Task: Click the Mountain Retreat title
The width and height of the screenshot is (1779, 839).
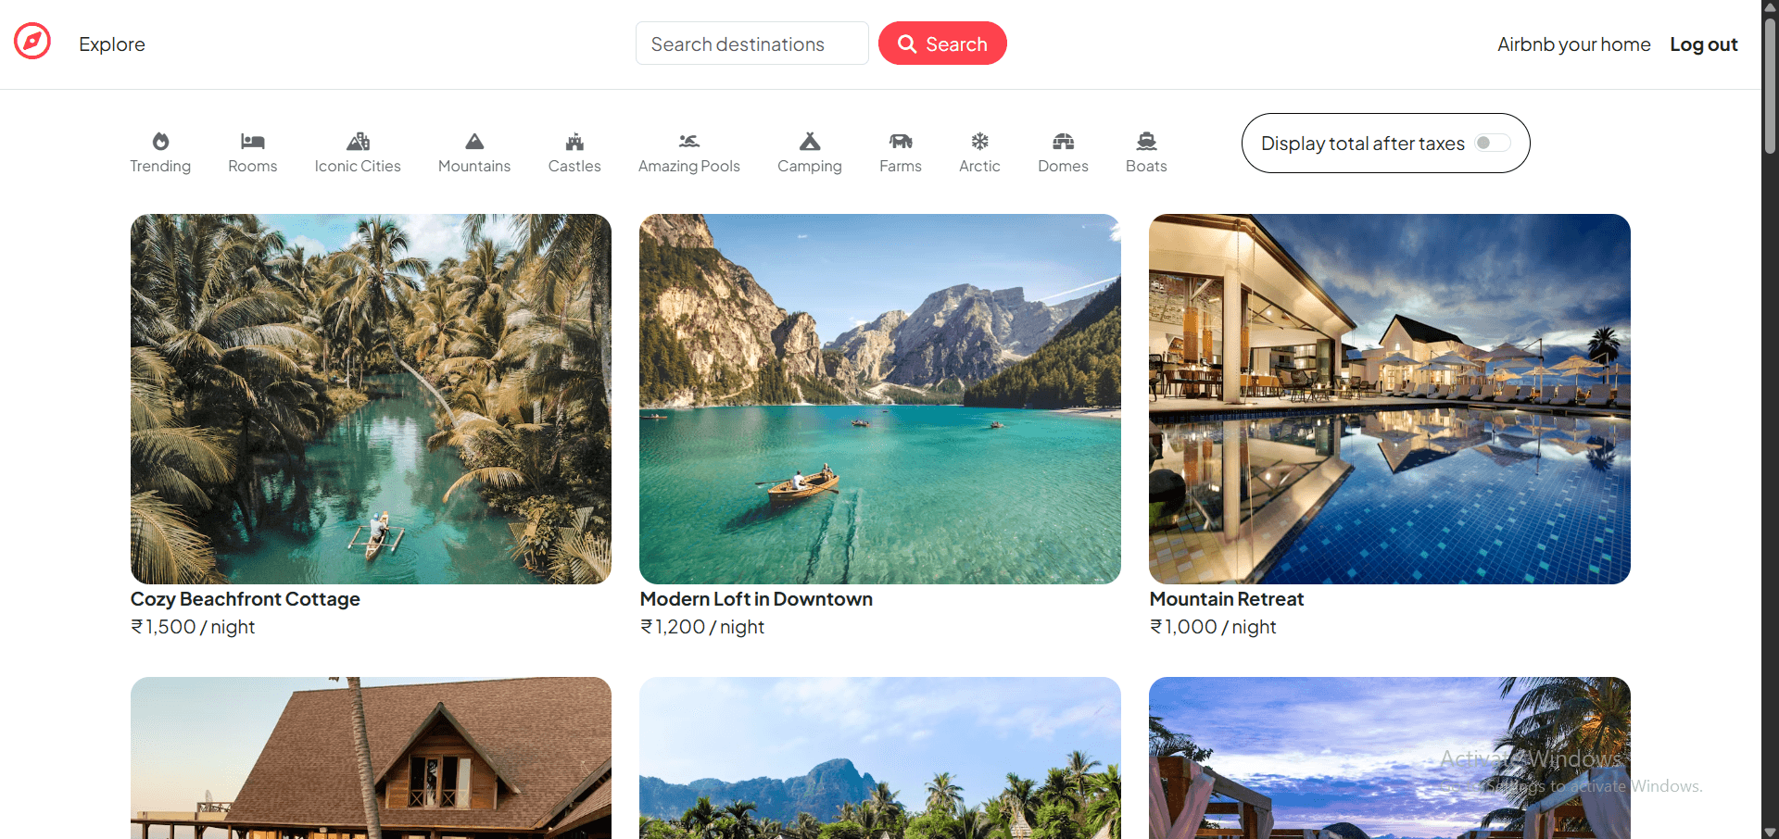Action: pos(1227,599)
